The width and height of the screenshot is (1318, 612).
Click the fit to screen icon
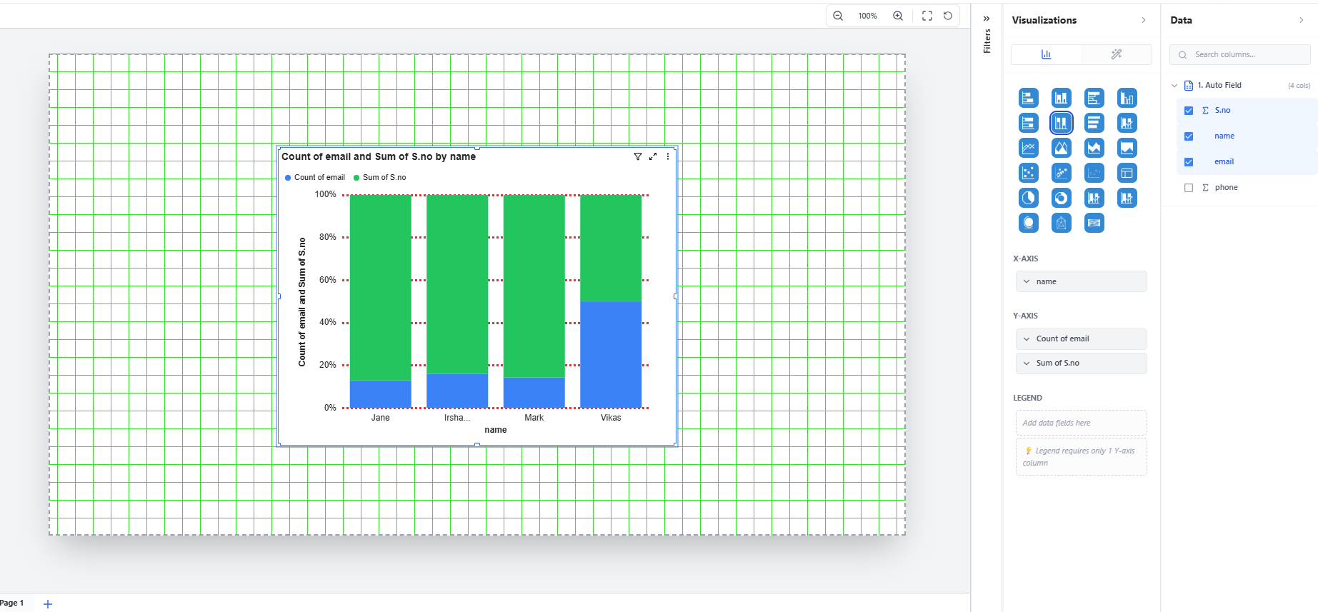927,16
